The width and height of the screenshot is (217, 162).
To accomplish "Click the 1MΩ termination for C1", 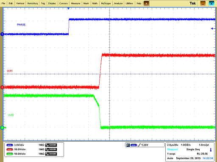I will coord(42,145).
